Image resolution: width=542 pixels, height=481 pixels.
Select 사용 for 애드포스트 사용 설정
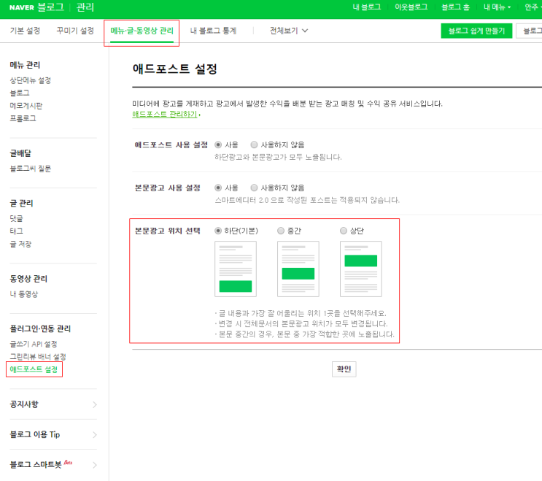218,145
